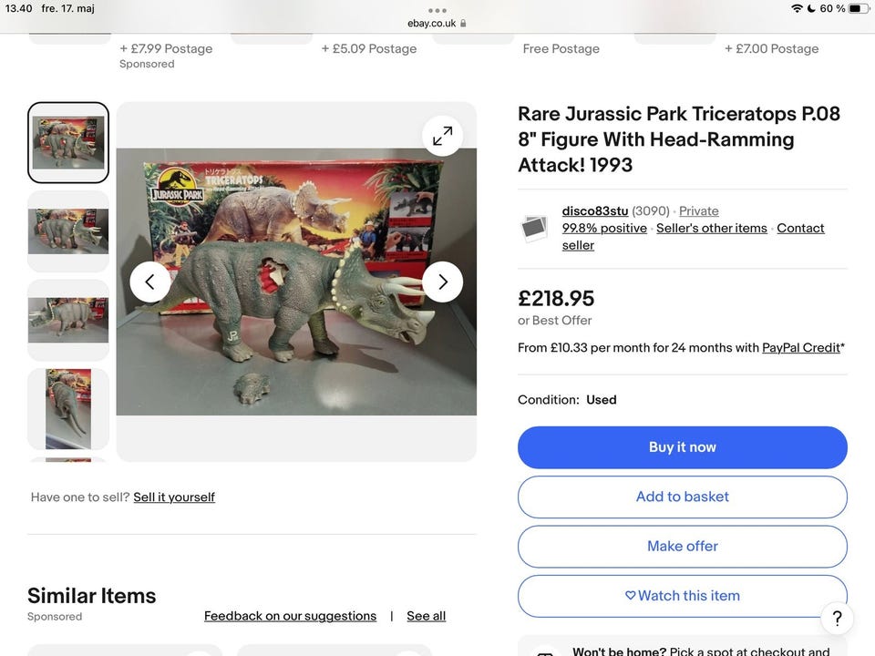Open the help question mark button
Image resolution: width=875 pixels, height=656 pixels.
(x=837, y=619)
